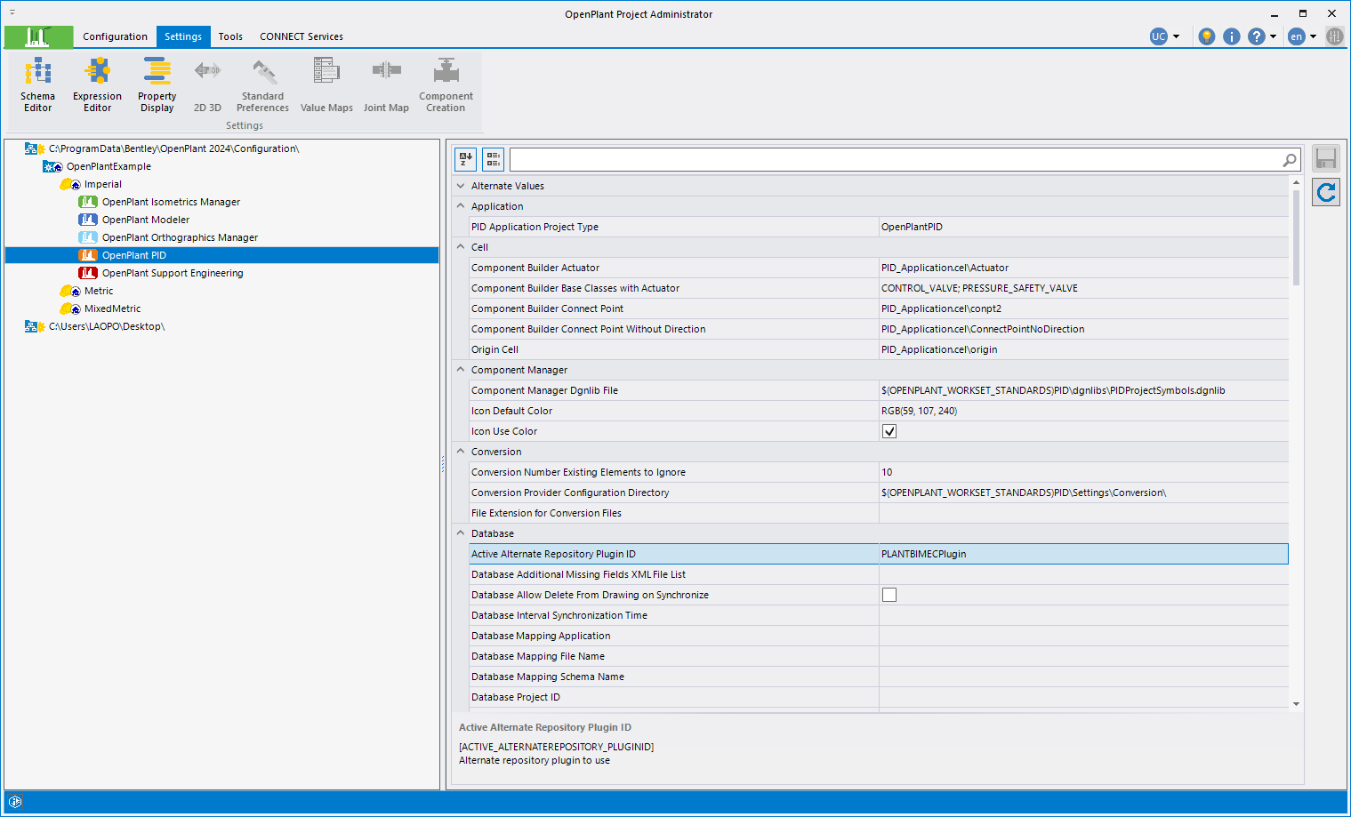
Task: Sort properties alphabetically
Action: click(x=465, y=159)
